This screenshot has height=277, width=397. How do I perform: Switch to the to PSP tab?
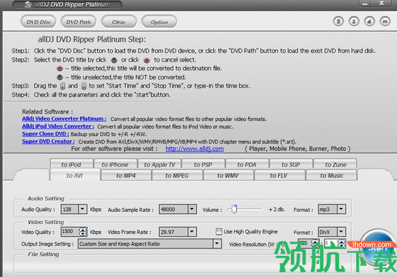coord(203,164)
